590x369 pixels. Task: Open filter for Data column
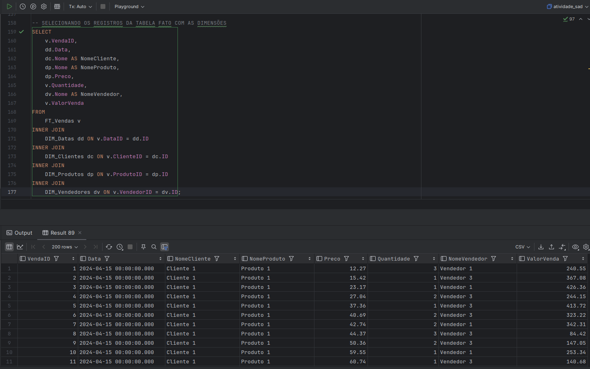pos(107,259)
